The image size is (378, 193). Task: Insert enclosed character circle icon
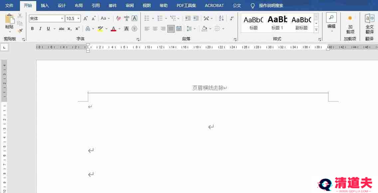point(134,29)
